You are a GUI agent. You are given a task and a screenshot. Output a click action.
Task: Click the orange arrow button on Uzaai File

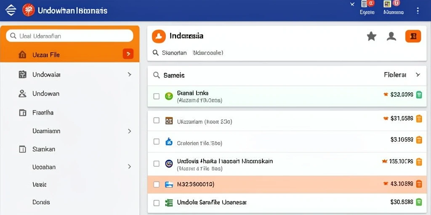128,54
